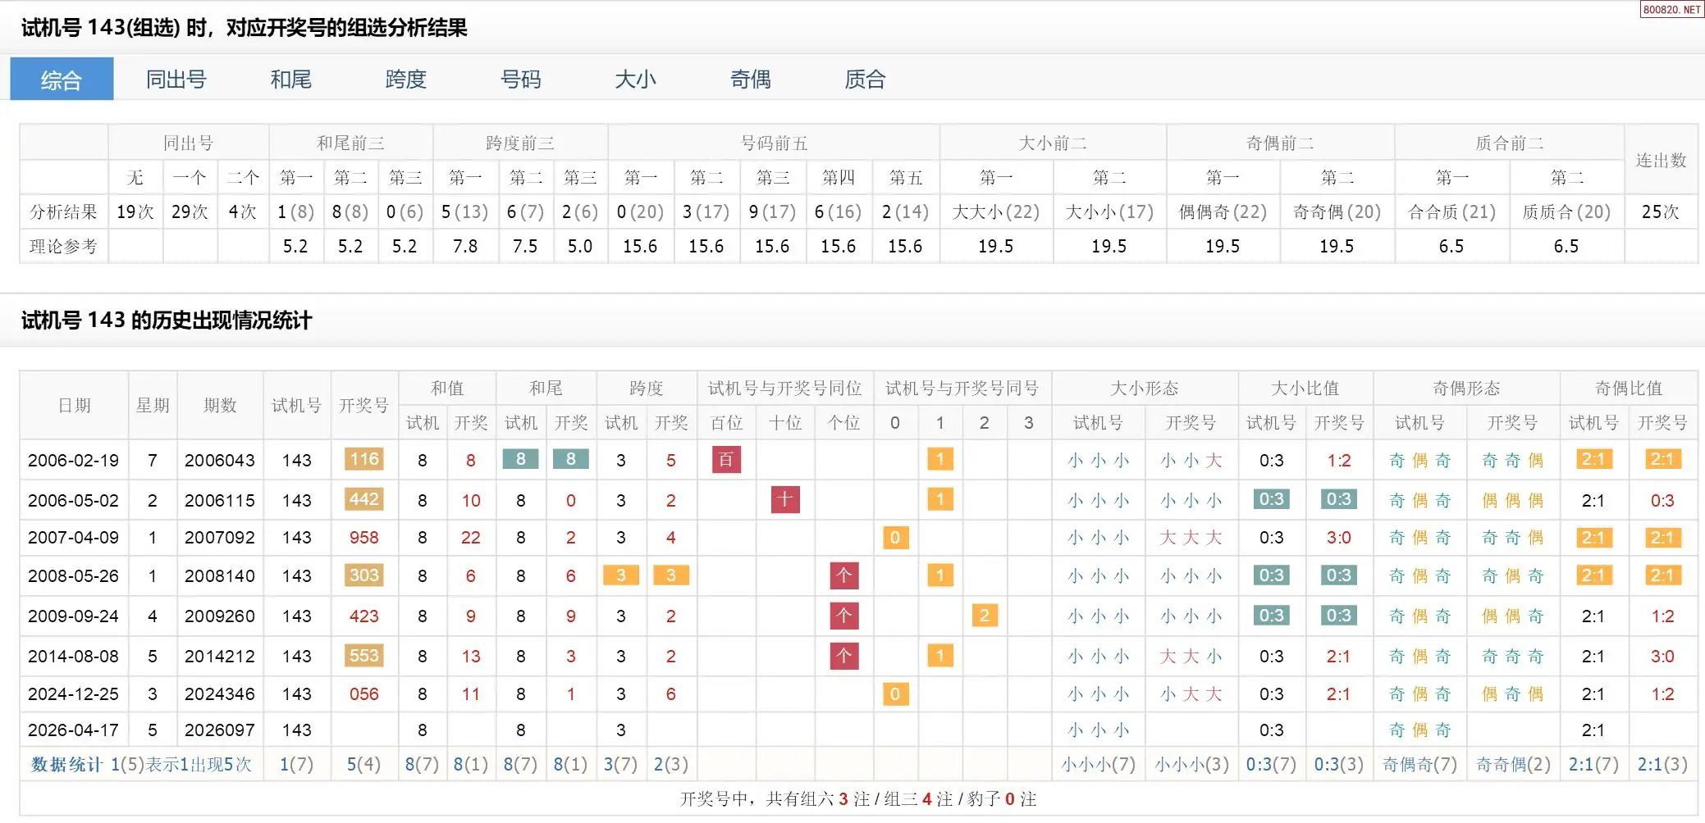
Task: Select the 综合 tab
Action: point(62,80)
